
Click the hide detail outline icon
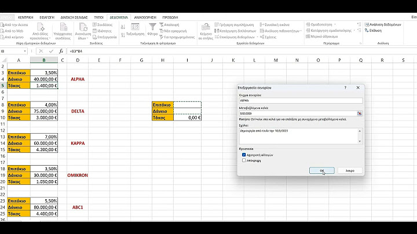pyautogui.click(x=359, y=30)
